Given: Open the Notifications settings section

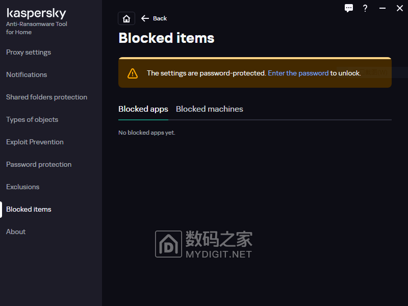Looking at the screenshot, I should click(27, 74).
